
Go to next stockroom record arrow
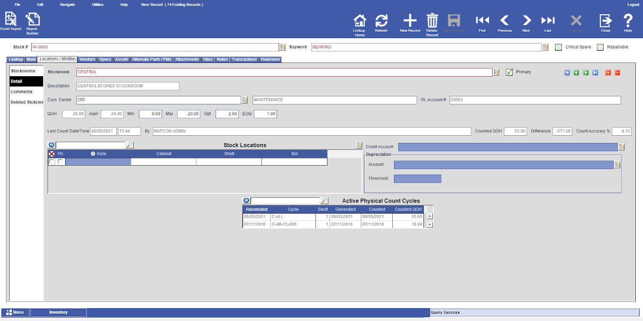pos(586,73)
